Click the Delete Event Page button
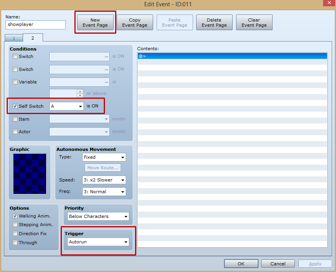Image resolution: width=336 pixels, height=272 pixels. pyautogui.click(x=214, y=22)
